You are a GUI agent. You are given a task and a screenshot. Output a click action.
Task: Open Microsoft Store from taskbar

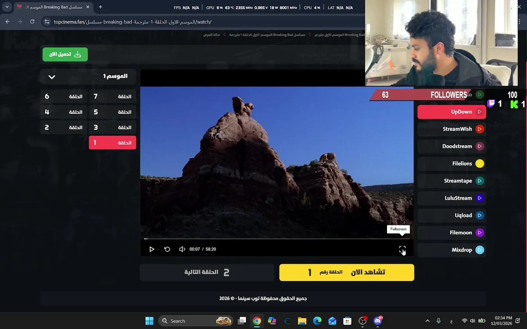click(347, 321)
